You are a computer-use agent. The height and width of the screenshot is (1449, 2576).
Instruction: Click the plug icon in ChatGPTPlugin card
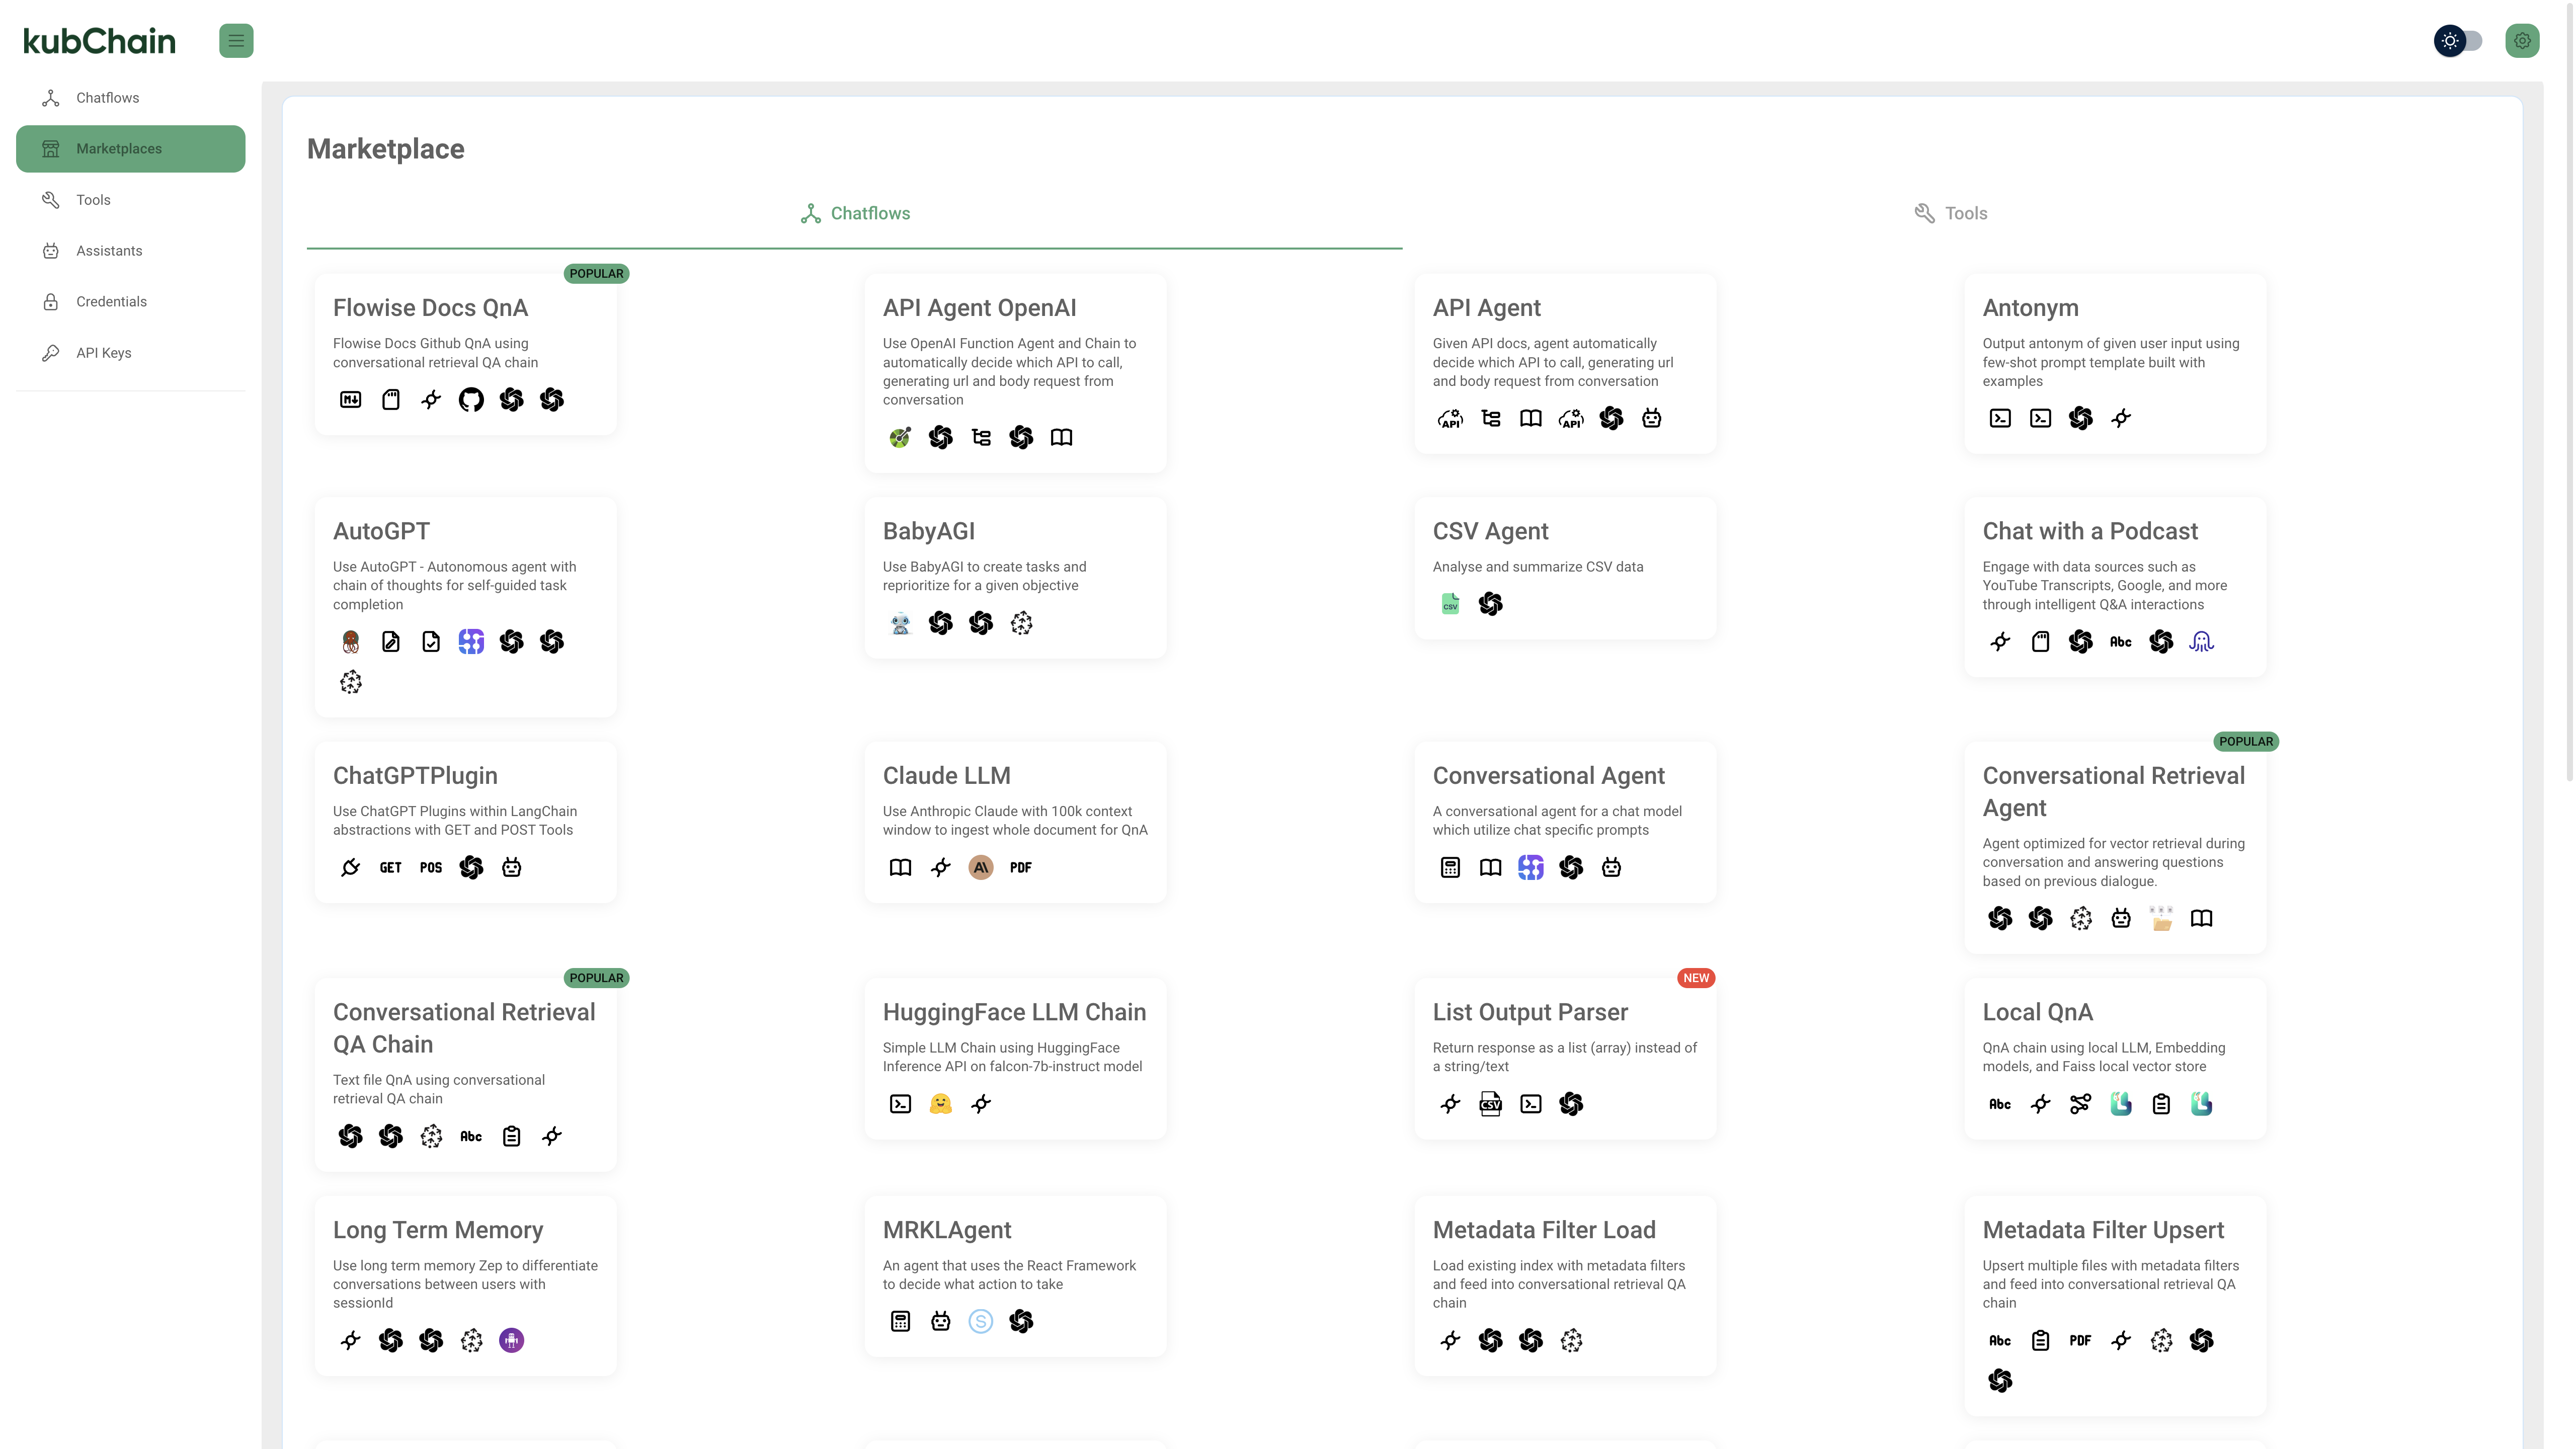[x=351, y=867]
